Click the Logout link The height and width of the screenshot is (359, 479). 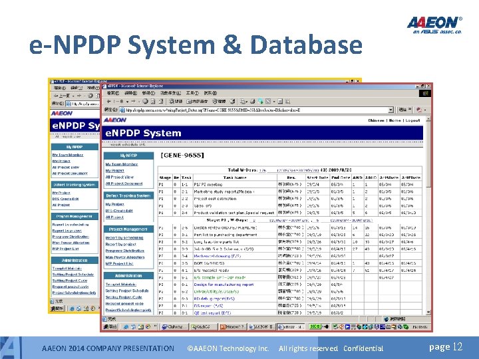click(412, 120)
